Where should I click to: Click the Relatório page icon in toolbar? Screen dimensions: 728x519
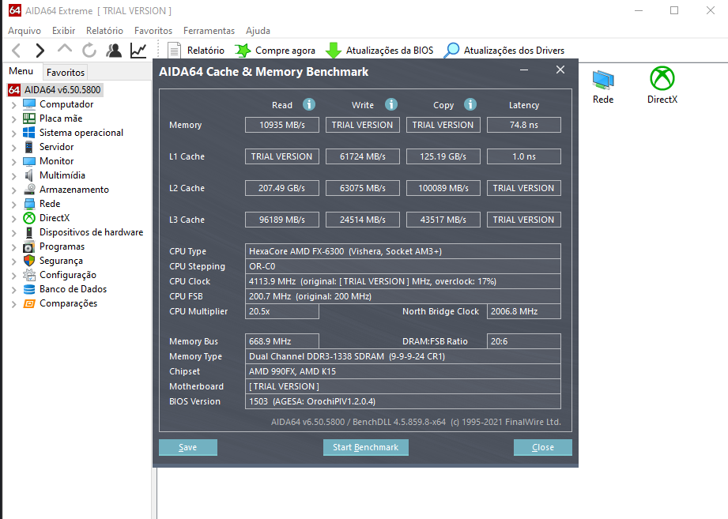click(x=174, y=51)
